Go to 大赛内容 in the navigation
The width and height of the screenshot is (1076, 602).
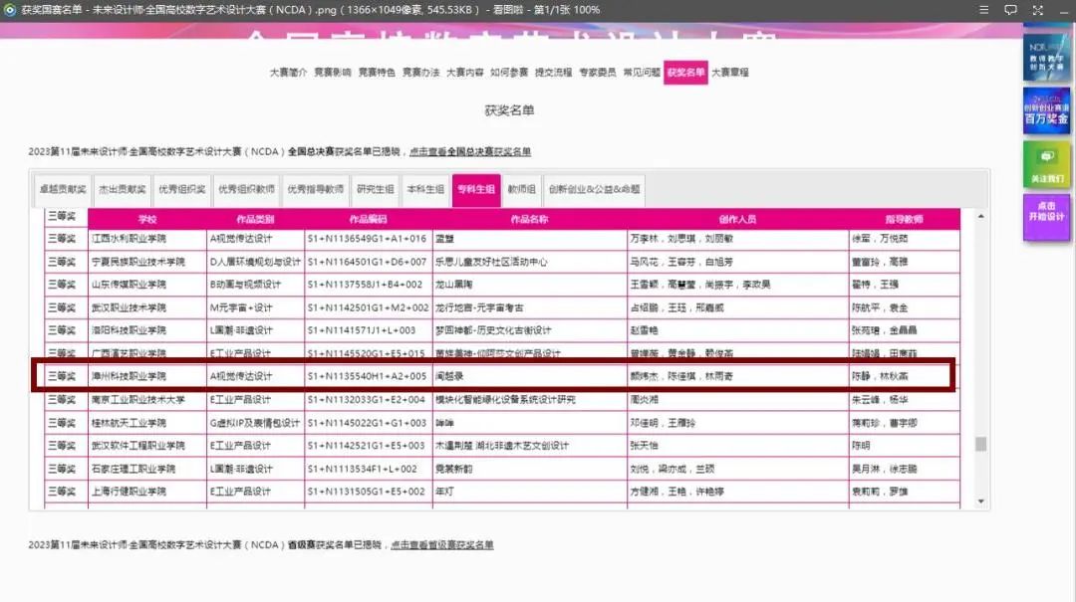coord(465,72)
